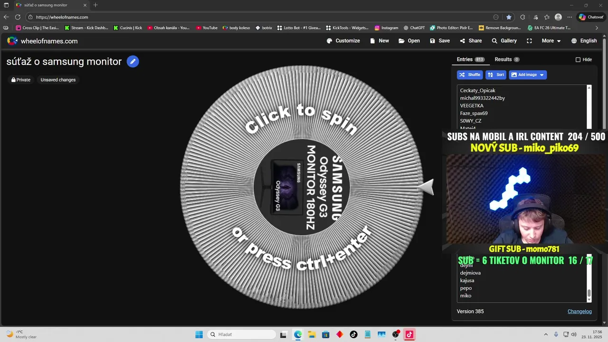Open browser profile avatar

558,17
